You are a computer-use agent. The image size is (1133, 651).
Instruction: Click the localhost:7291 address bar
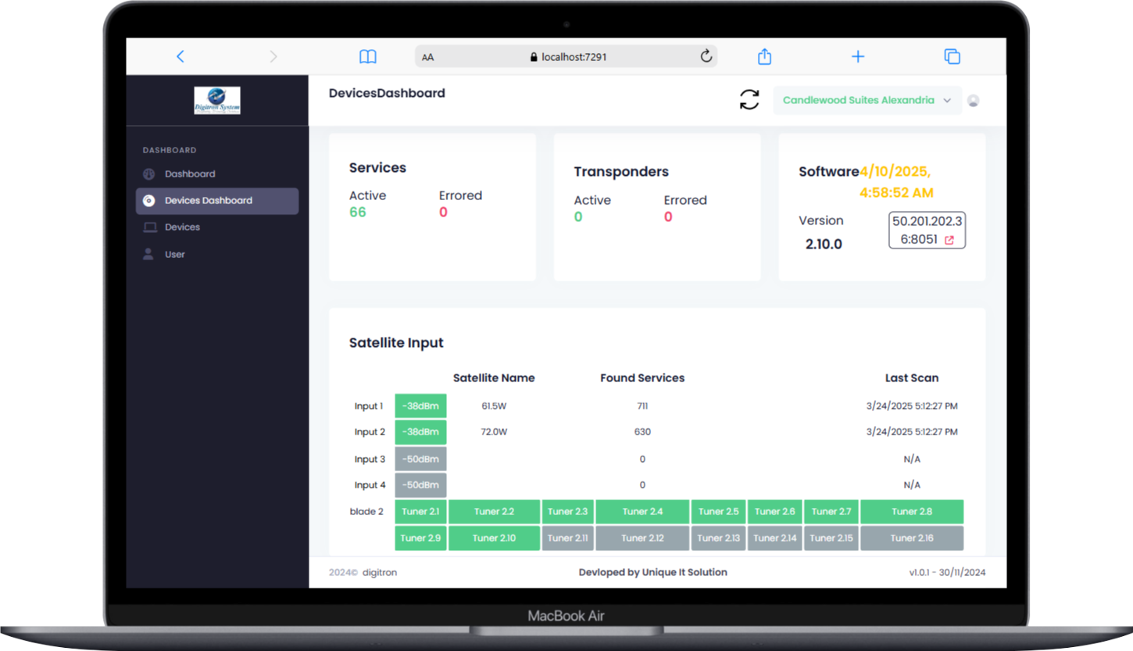[565, 56]
